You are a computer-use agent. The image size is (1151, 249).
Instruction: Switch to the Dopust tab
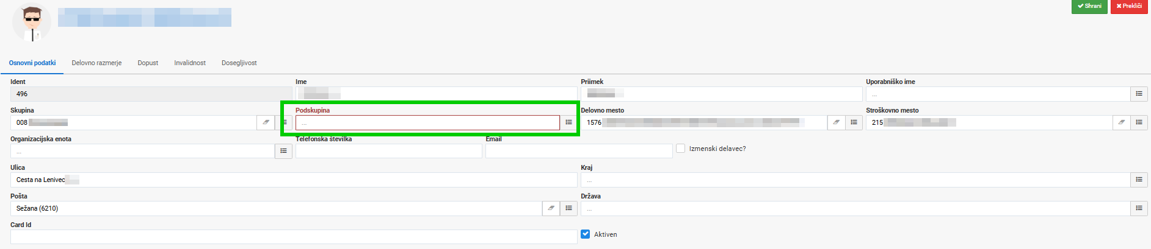pos(148,63)
